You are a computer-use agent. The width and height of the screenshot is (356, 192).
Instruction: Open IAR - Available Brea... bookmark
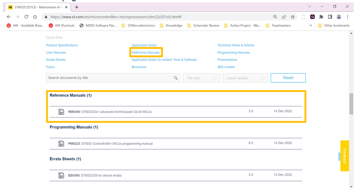(25, 25)
